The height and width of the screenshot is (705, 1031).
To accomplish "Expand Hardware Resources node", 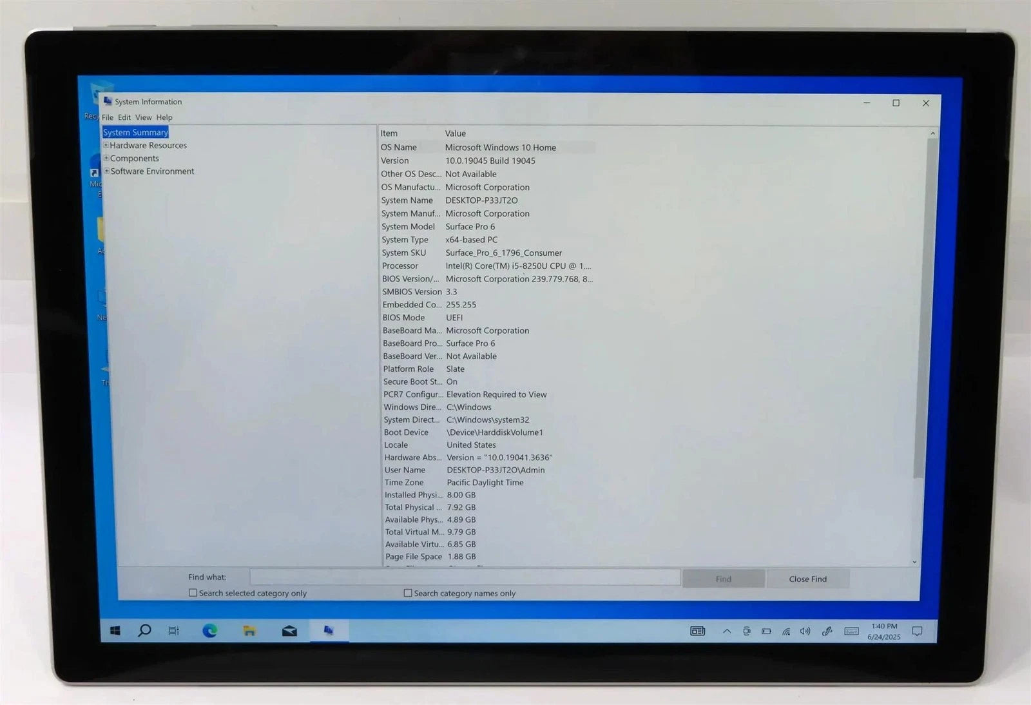I will tap(106, 145).
